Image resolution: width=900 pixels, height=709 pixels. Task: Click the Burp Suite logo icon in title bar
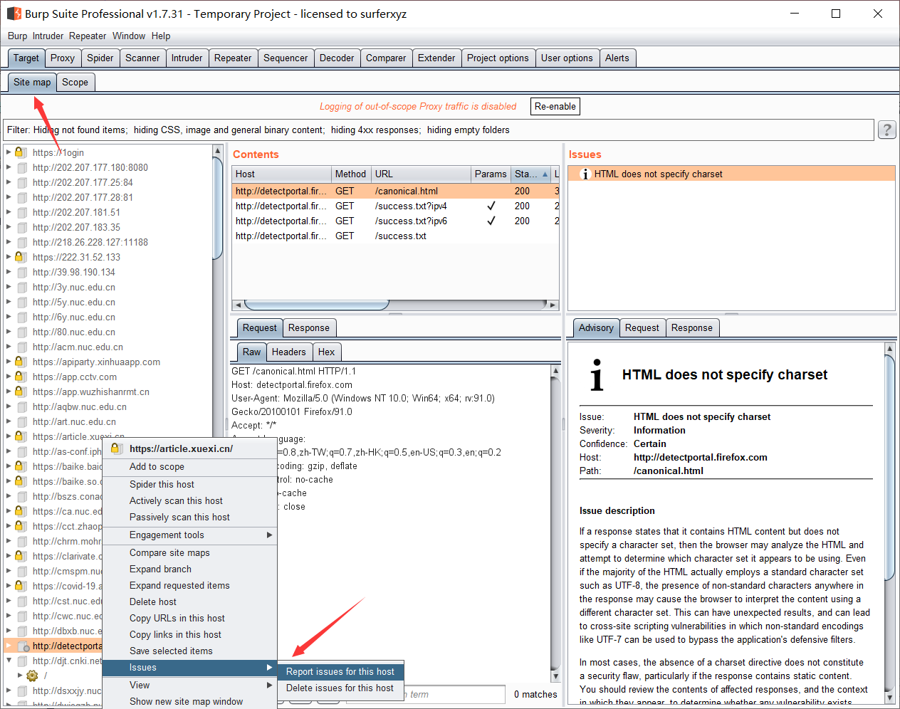point(14,14)
